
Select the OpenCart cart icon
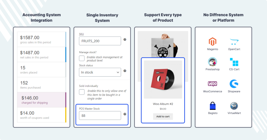(234, 42)
